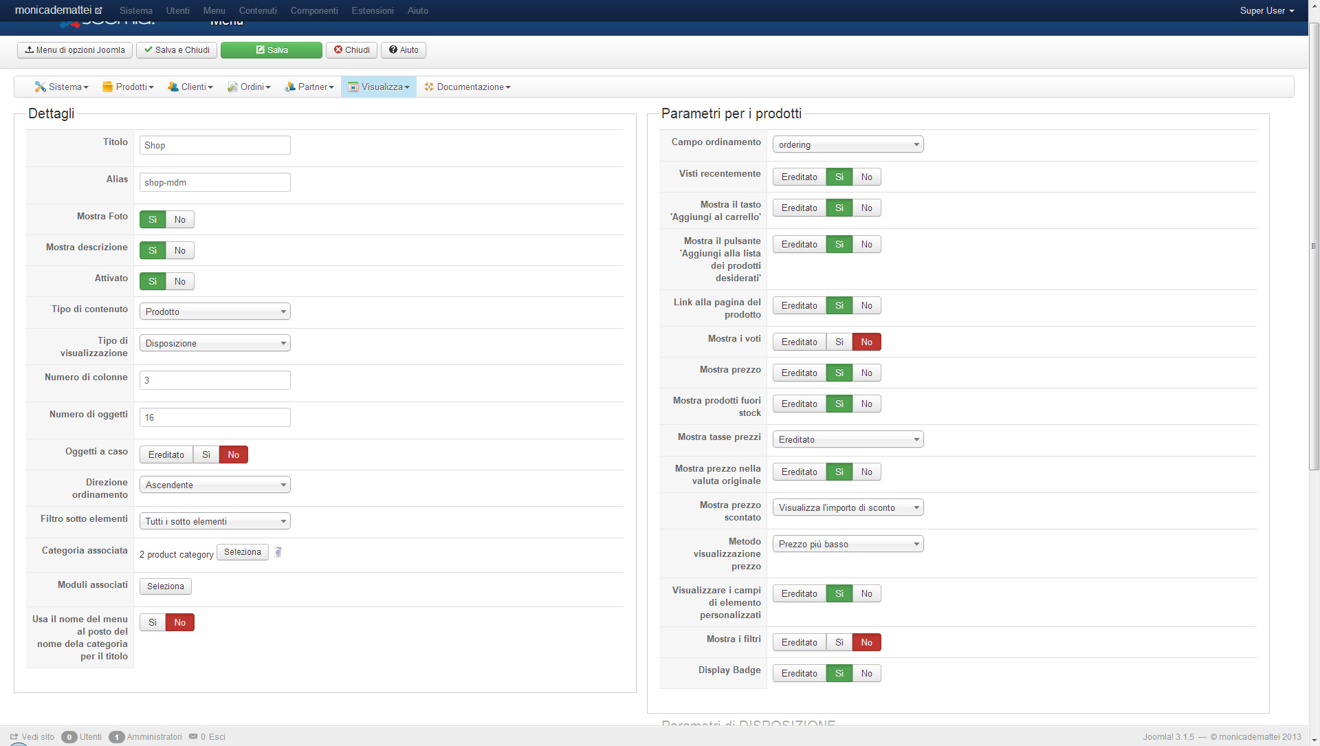Click the trash icon next to Categoria associata
The image size is (1320, 746).
tap(278, 552)
